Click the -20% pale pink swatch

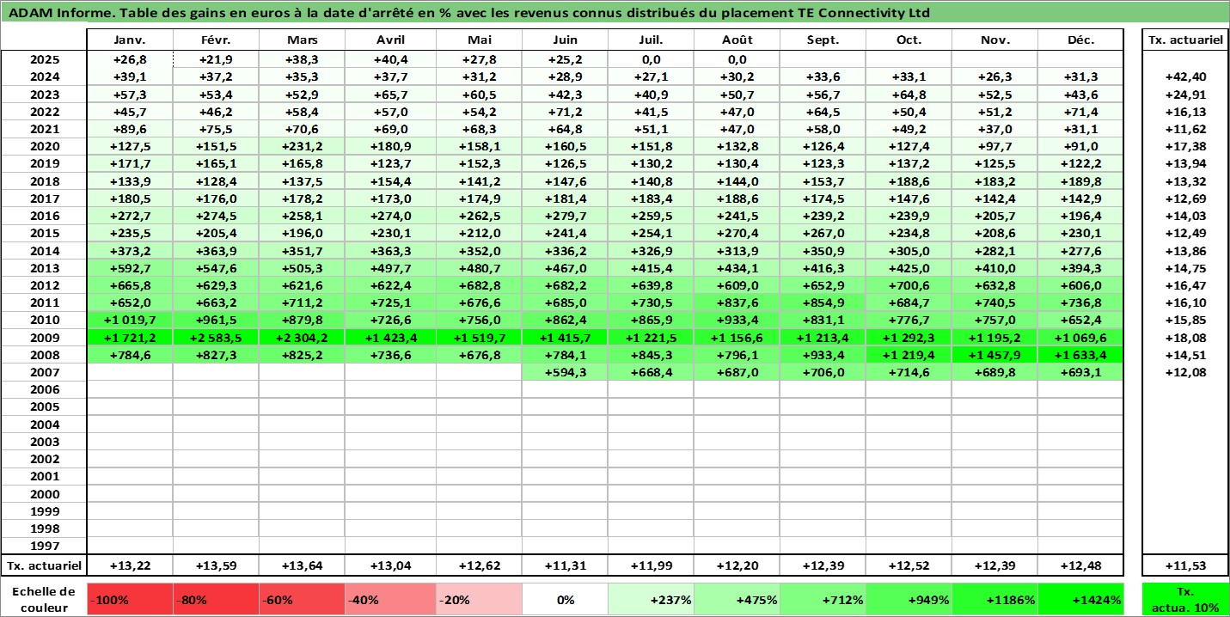coord(479,600)
